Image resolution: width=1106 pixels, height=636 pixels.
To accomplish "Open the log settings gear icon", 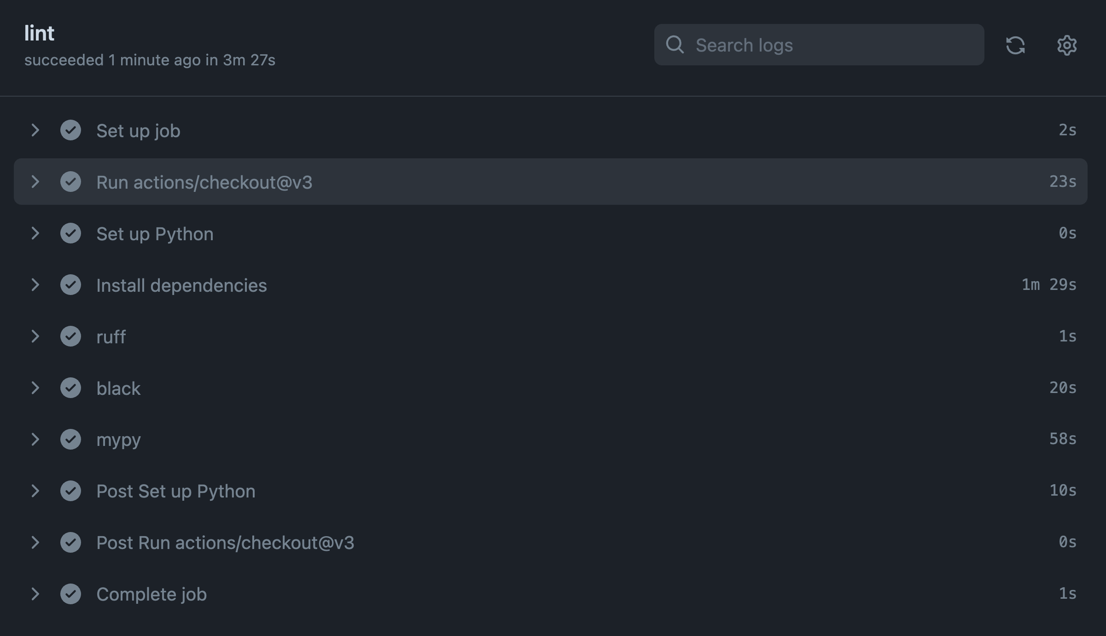I will (1067, 45).
